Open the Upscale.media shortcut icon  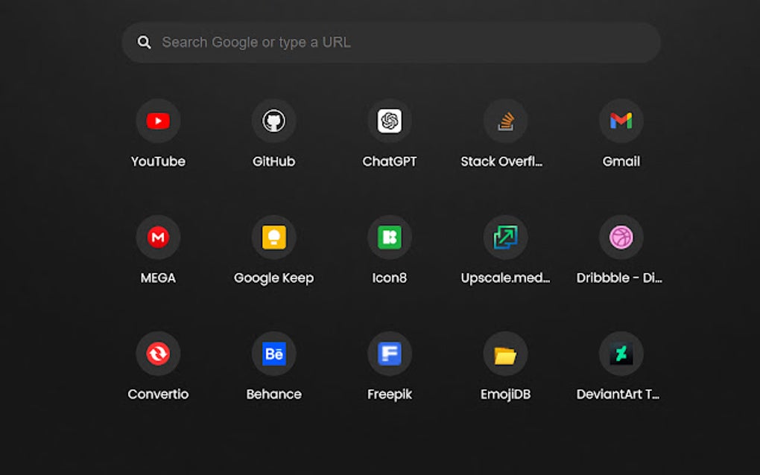coord(505,237)
